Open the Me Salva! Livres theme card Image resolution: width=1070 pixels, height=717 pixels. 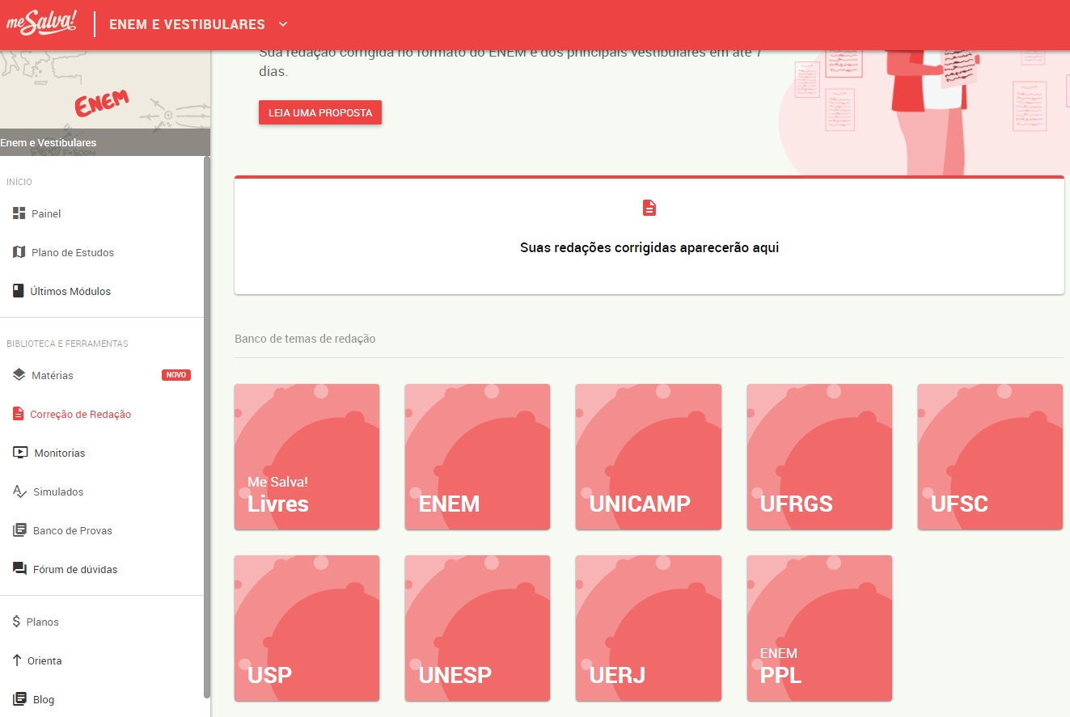[x=307, y=457]
